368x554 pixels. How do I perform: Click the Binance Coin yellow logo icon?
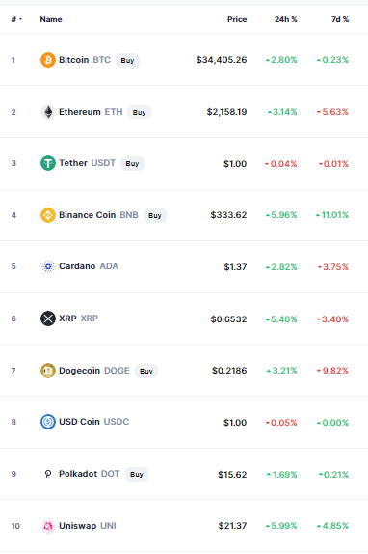pos(48,215)
